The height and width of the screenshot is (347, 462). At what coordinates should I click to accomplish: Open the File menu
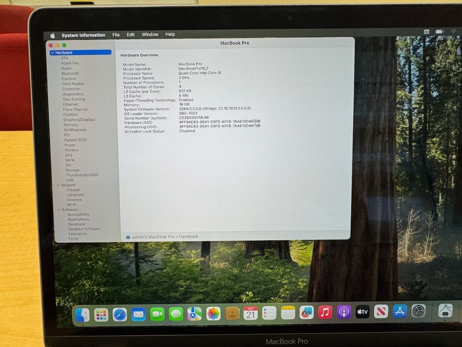[116, 35]
